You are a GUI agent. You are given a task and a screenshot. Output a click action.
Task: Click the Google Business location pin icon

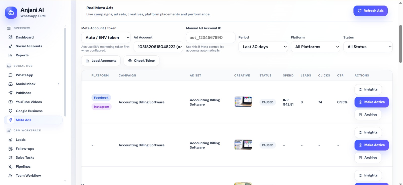tap(10, 111)
